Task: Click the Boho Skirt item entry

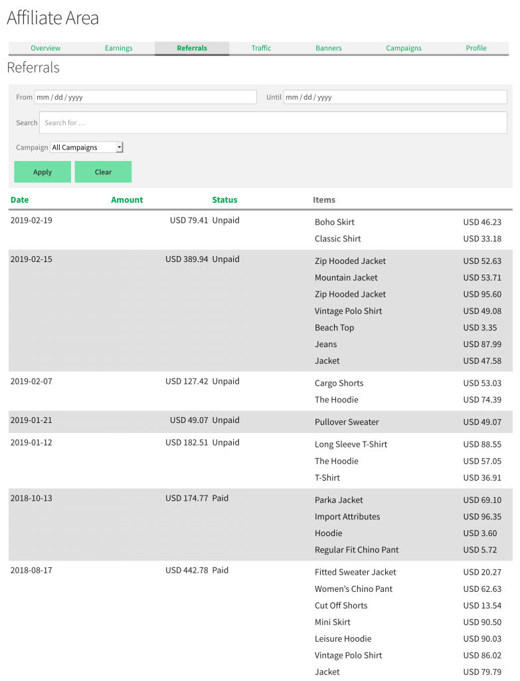Action: [x=334, y=222]
